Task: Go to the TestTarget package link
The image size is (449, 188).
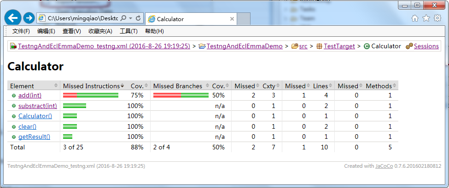Action: (339, 46)
